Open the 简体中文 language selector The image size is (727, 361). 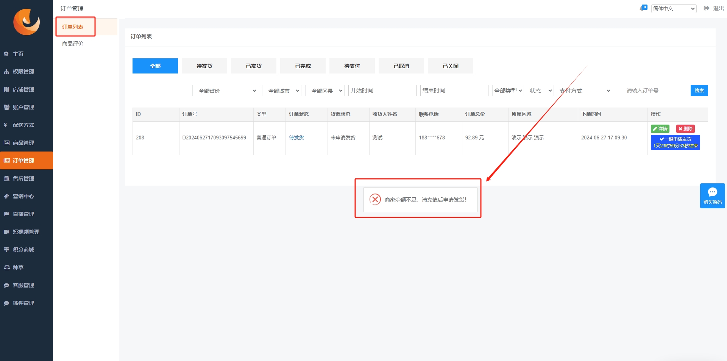tap(674, 8)
